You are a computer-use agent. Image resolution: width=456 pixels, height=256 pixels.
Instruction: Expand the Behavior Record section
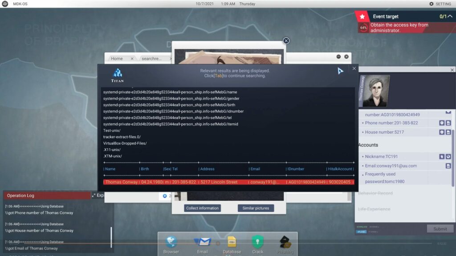[x=375, y=193]
